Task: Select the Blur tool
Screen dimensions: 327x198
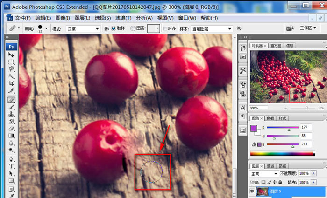Action: (11, 143)
